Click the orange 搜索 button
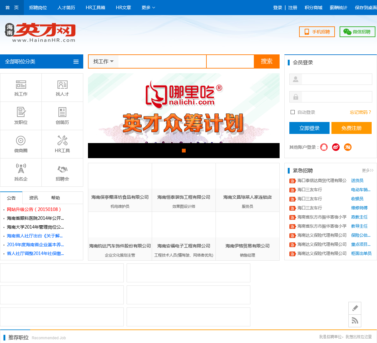Viewport: 377px width, 343px height. click(267, 61)
